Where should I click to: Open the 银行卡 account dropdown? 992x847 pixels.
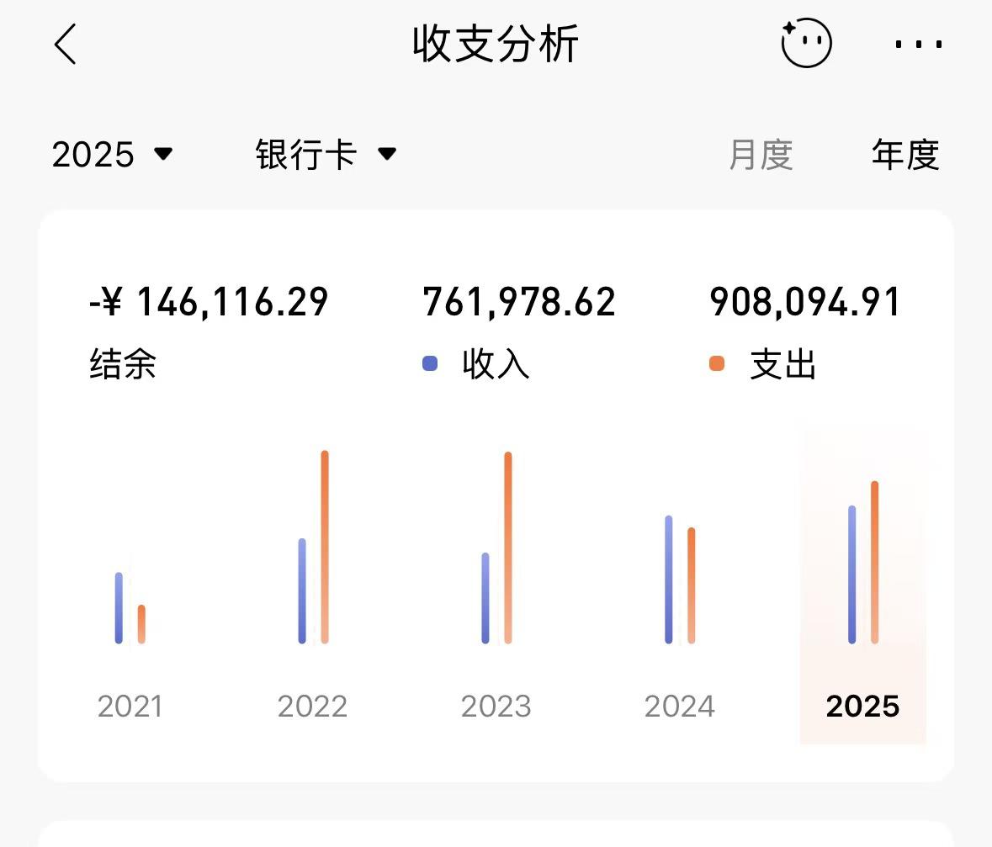325,155
